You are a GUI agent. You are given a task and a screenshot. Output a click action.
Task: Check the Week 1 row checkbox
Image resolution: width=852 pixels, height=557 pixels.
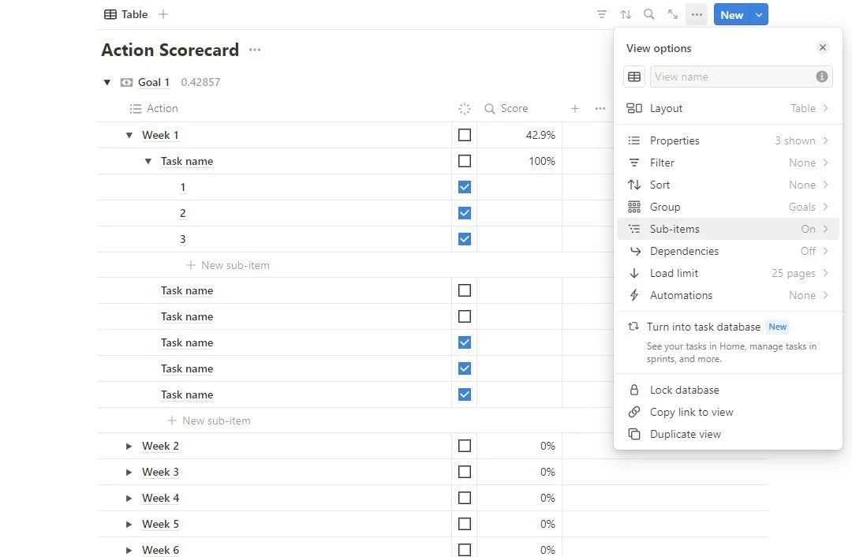pos(465,135)
